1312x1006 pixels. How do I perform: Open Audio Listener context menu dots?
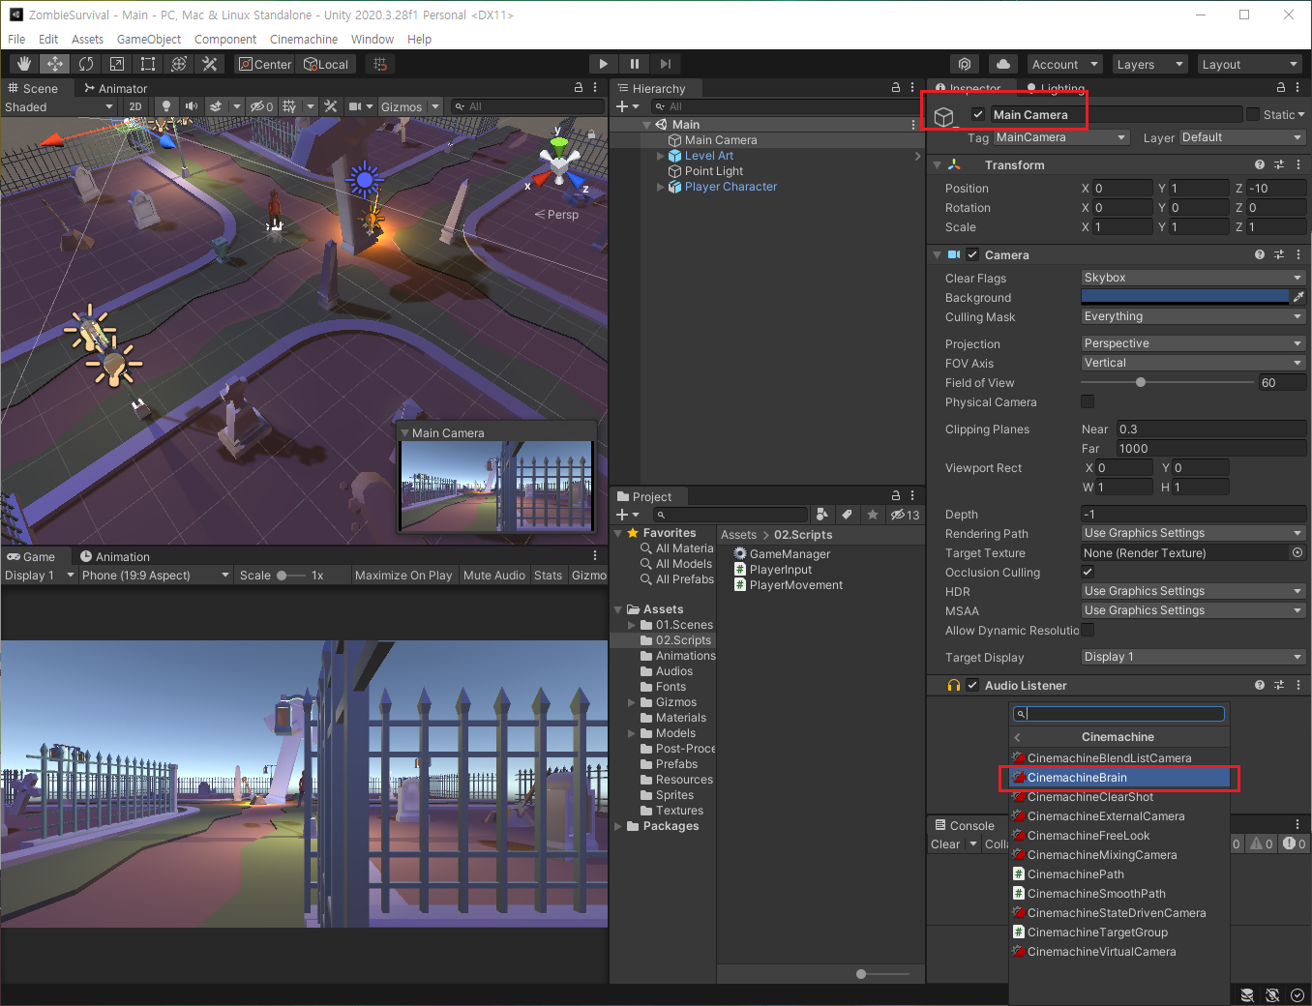tap(1298, 685)
